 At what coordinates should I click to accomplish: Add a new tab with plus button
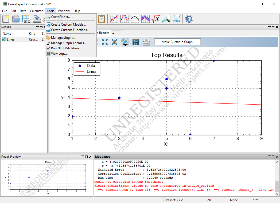coord(113,33)
